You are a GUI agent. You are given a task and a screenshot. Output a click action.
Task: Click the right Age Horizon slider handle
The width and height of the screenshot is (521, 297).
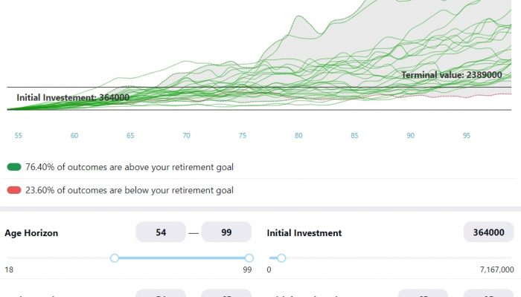tap(249, 258)
